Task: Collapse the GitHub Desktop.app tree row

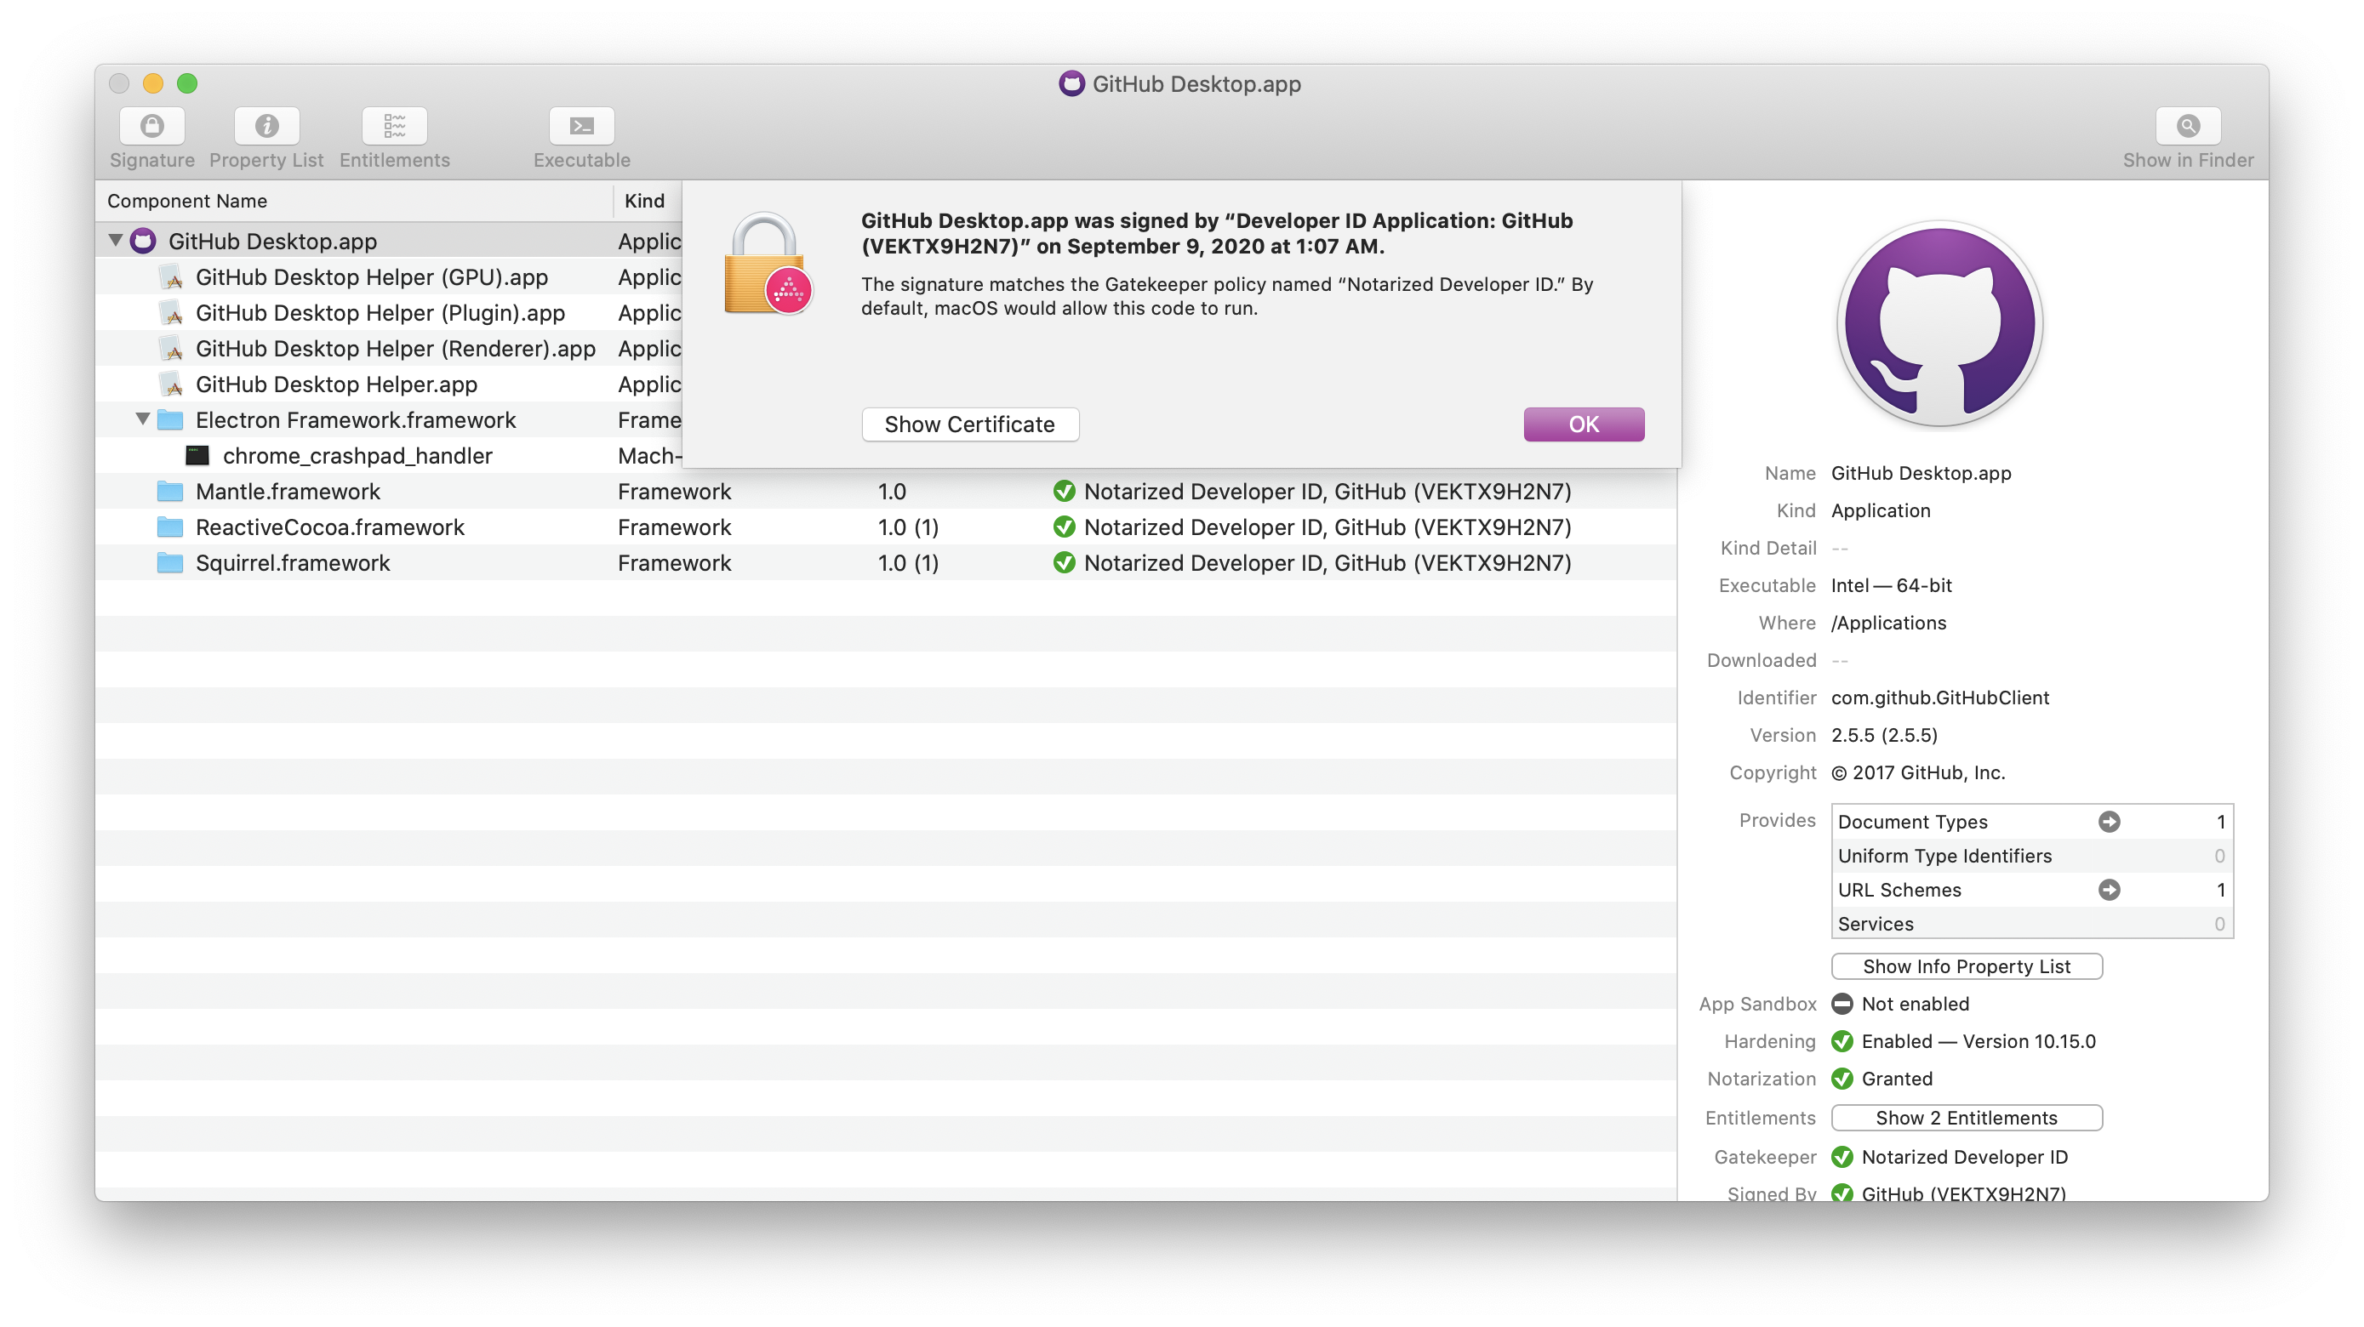Action: 116,240
